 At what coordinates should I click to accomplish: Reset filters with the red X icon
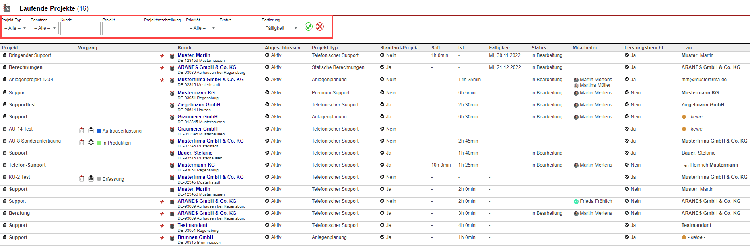[x=320, y=27]
